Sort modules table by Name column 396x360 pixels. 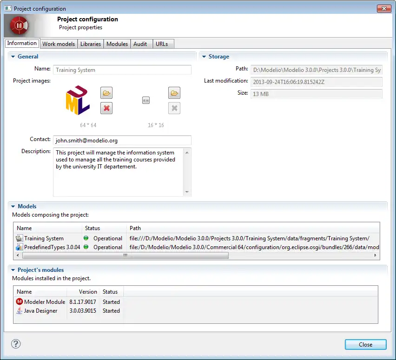pos(40,292)
